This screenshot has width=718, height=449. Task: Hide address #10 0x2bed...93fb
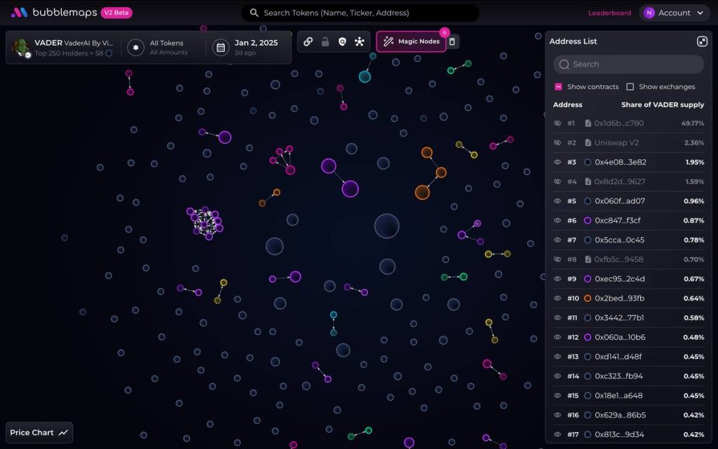pyautogui.click(x=557, y=298)
